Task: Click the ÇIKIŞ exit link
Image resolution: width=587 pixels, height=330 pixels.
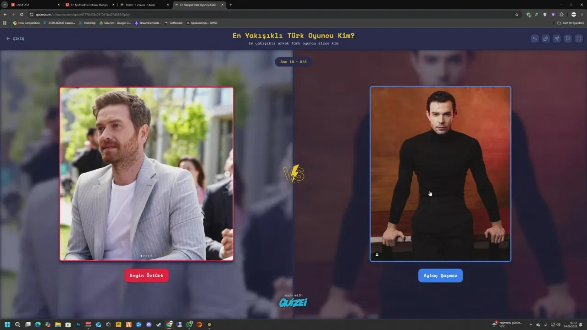Action: click(x=15, y=38)
